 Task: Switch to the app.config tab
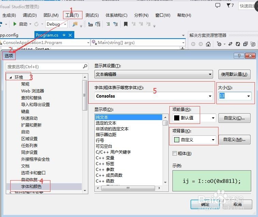click(9, 35)
